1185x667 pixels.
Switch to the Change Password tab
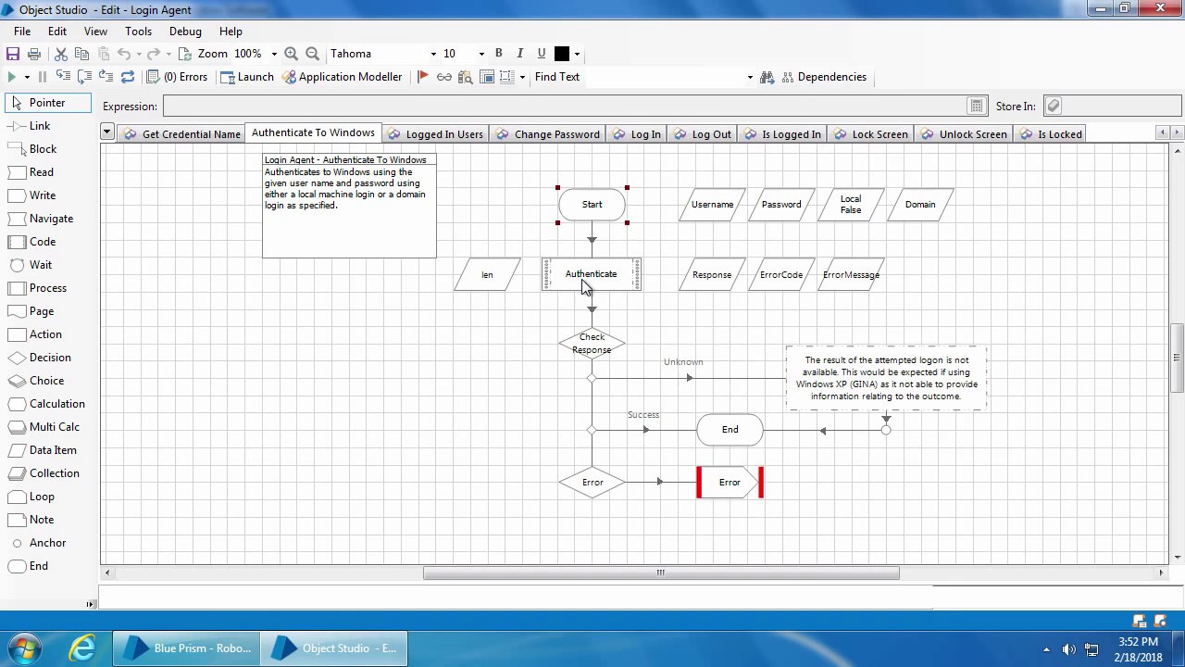[548, 134]
